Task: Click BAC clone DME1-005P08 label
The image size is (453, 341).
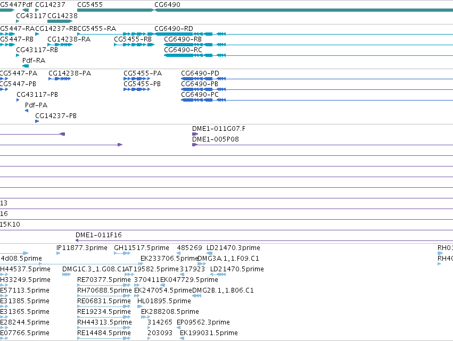Action: click(x=216, y=139)
